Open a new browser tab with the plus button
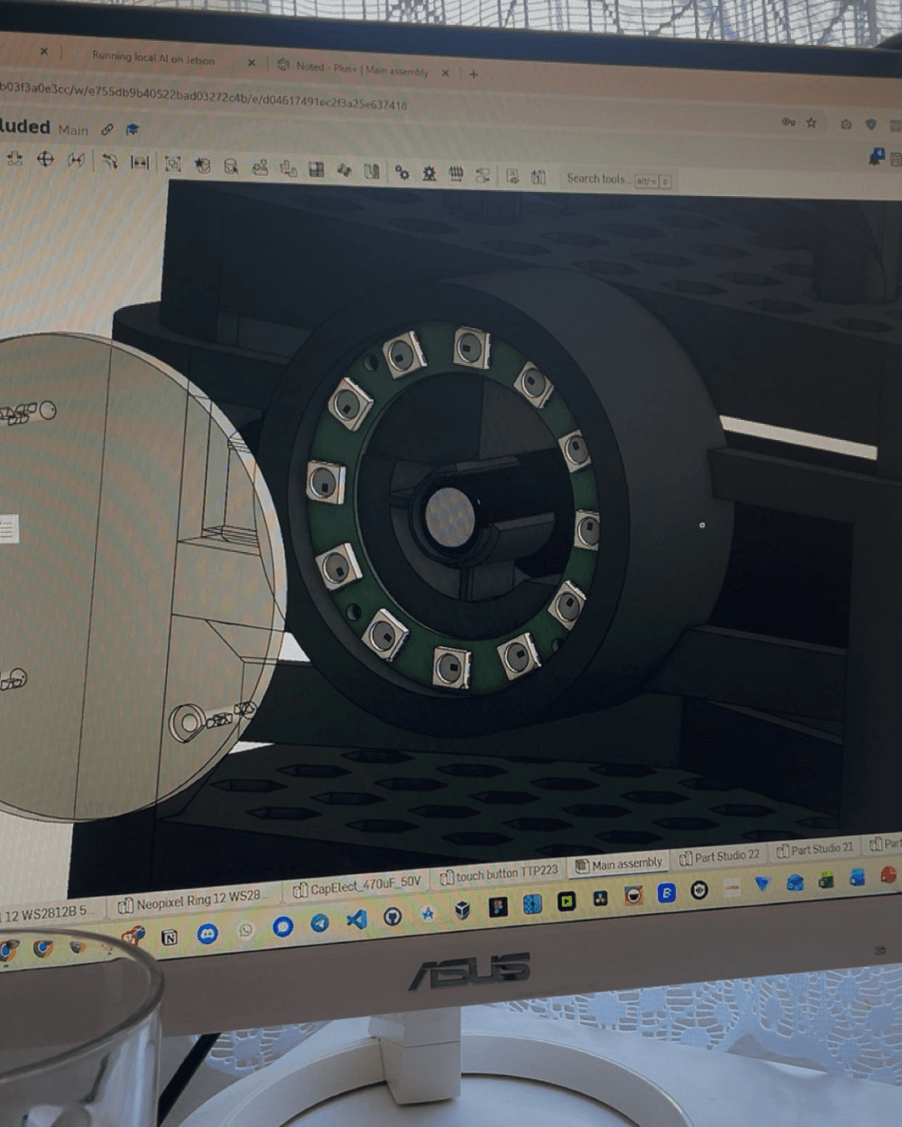This screenshot has height=1127, width=902. [x=474, y=74]
